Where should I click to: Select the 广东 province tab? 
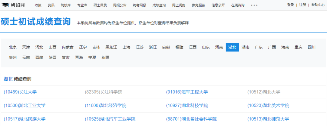pos(259,47)
